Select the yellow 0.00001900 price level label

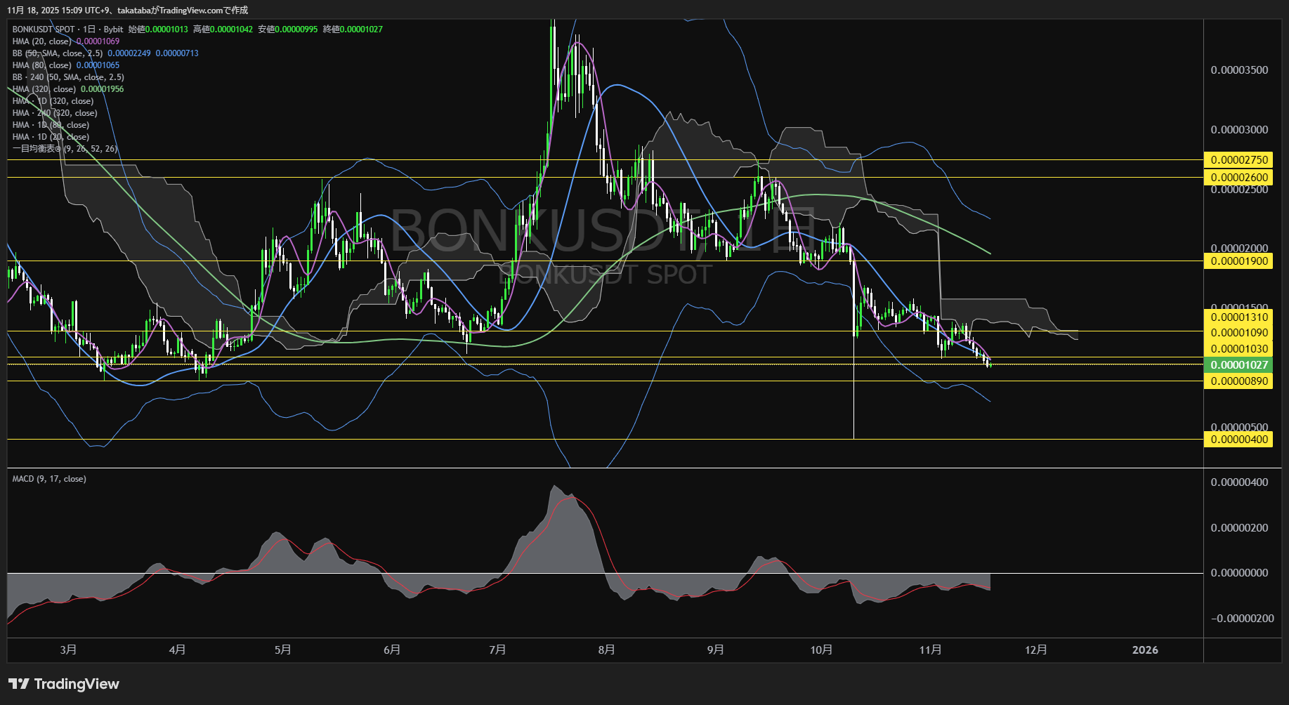click(x=1238, y=261)
